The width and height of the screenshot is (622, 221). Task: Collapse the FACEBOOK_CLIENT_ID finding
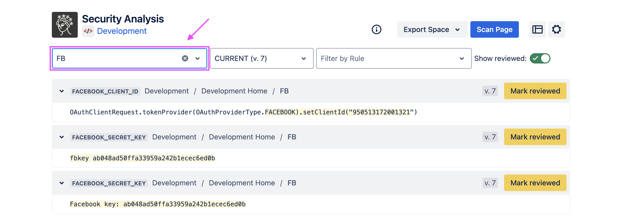point(62,91)
